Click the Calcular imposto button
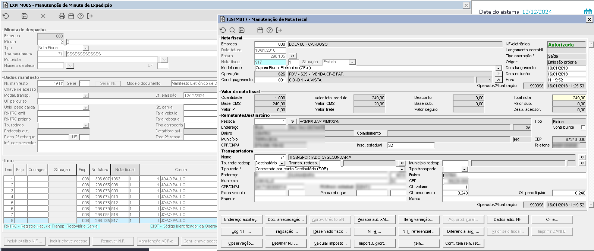The width and height of the screenshot is (594, 251). 330,243
